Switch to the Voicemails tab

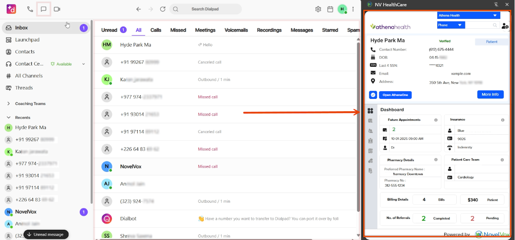coord(236,30)
